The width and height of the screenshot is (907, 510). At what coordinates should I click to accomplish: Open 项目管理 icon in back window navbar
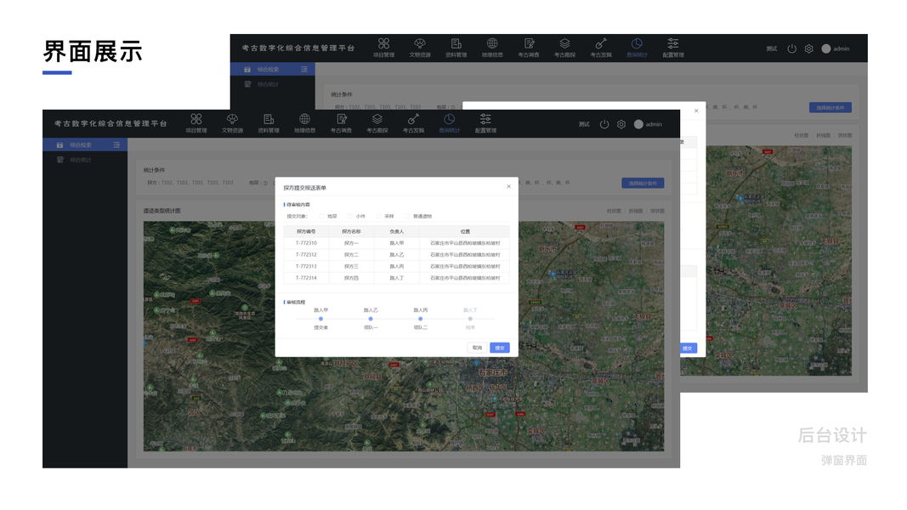(383, 43)
